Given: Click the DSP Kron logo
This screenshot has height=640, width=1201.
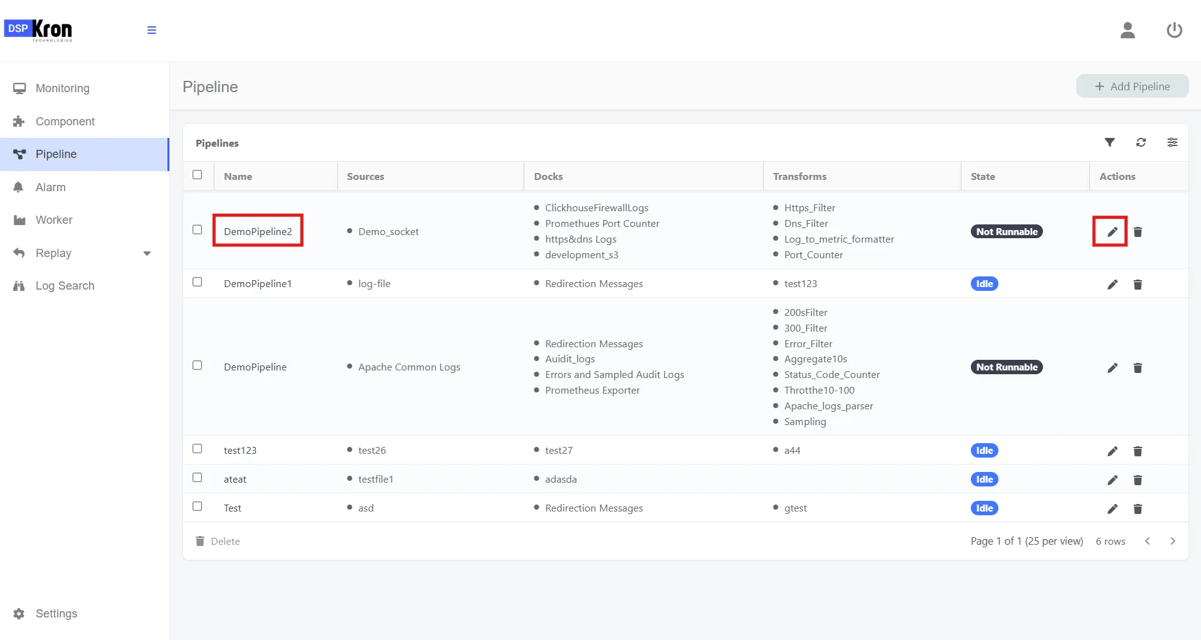Looking at the screenshot, I should coord(38,30).
